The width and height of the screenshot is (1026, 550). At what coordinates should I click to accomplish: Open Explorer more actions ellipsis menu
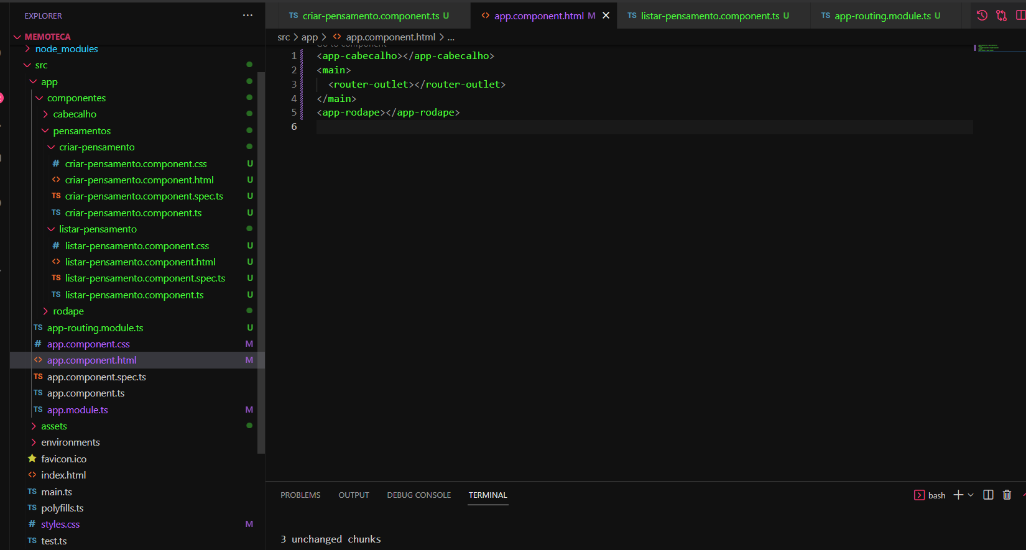click(x=247, y=16)
